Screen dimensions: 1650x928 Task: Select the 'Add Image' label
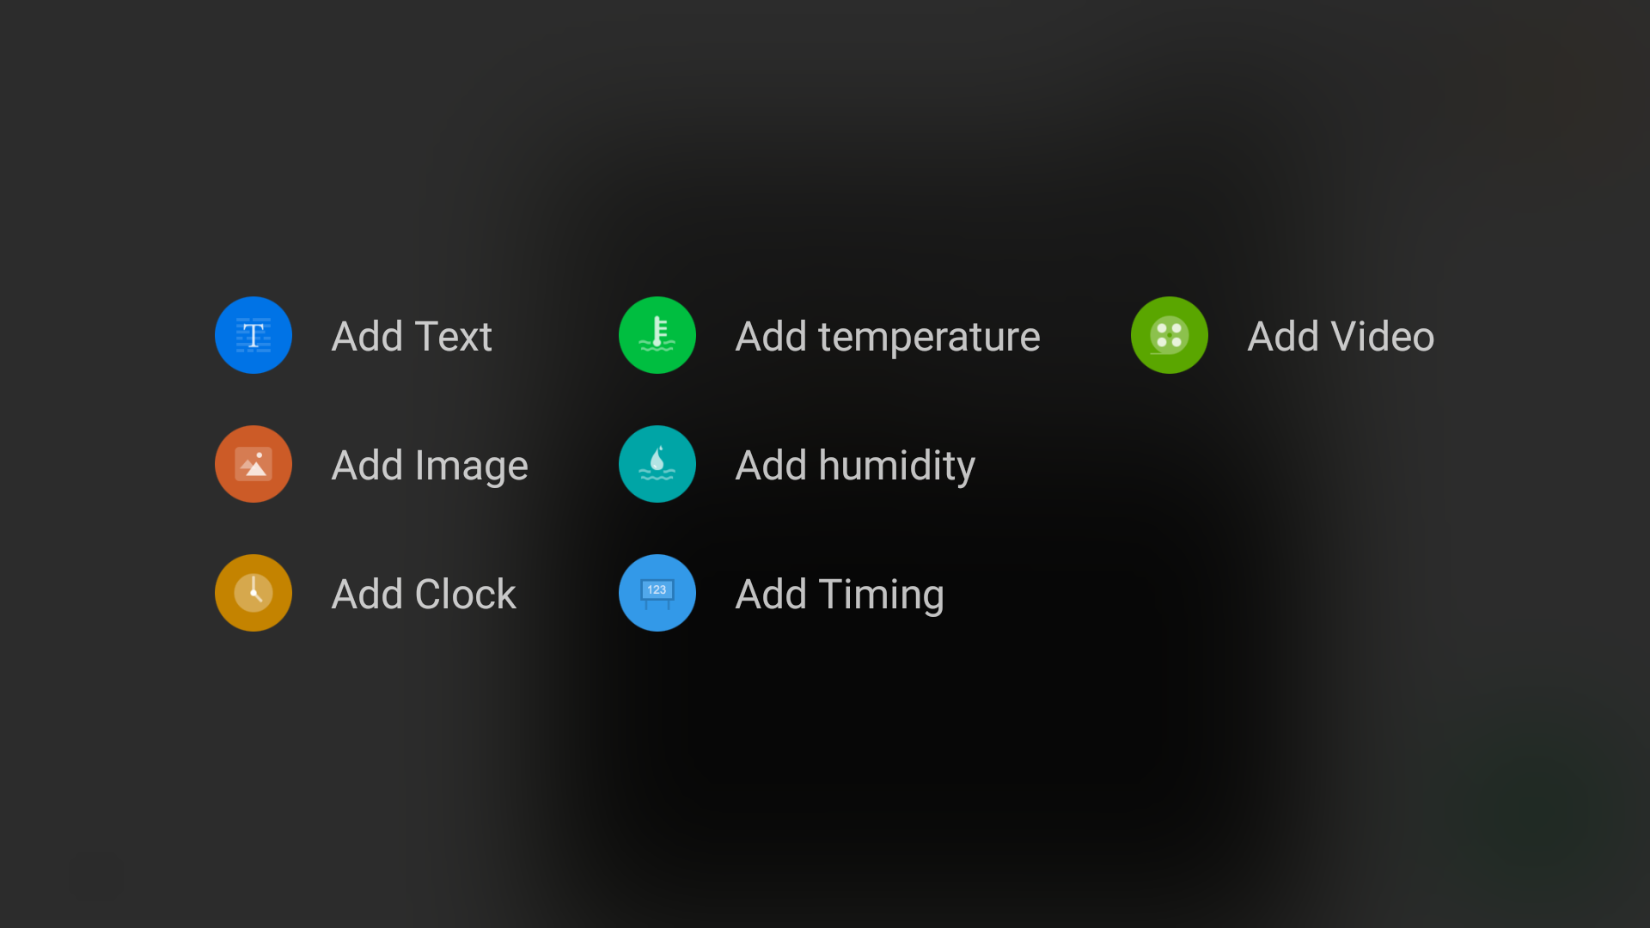tap(430, 467)
